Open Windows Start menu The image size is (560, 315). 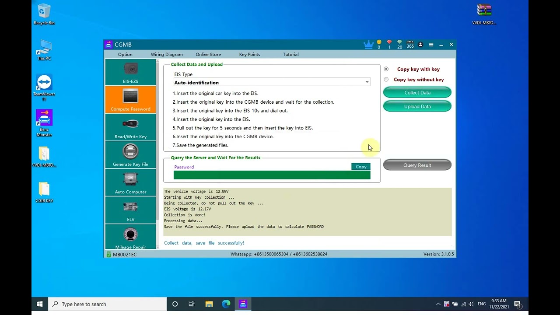[x=40, y=304]
